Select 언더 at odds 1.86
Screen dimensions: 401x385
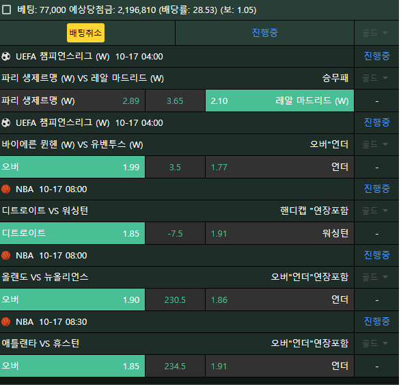pyautogui.click(x=279, y=300)
